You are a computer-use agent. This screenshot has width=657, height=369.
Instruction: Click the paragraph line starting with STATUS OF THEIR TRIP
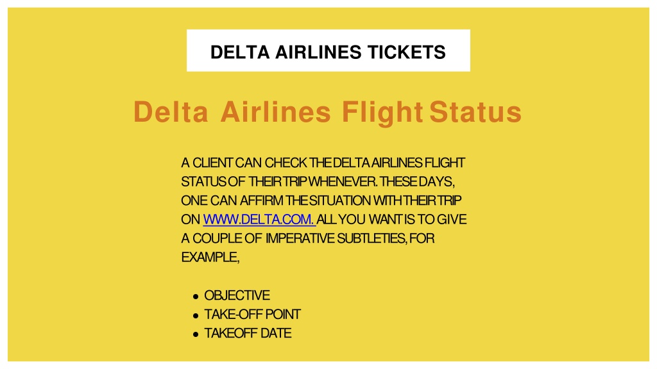(318, 181)
